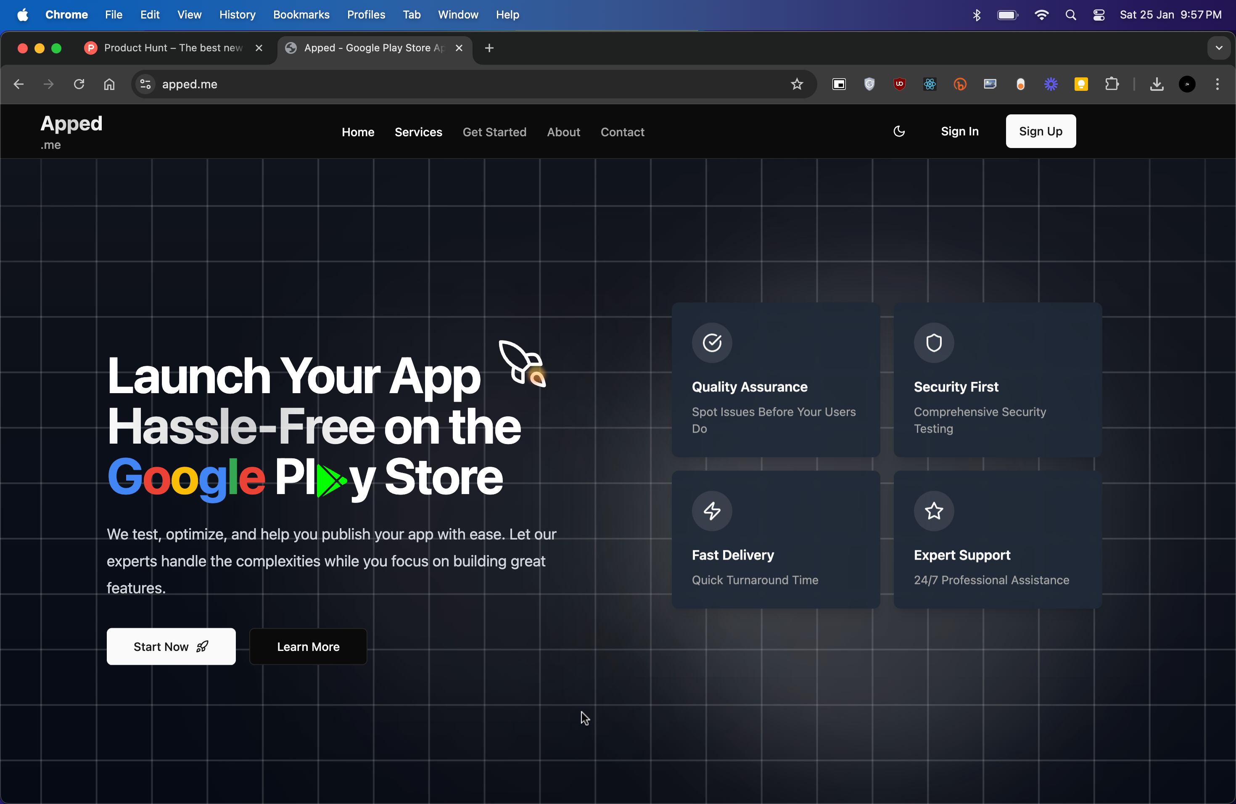
Task: Click Fast Delivery lightning icon
Action: [x=711, y=510]
